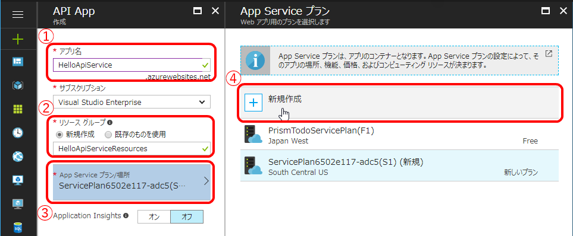Click the アプリ名 input field
Screen dimensions: 573x236
pyautogui.click(x=131, y=65)
